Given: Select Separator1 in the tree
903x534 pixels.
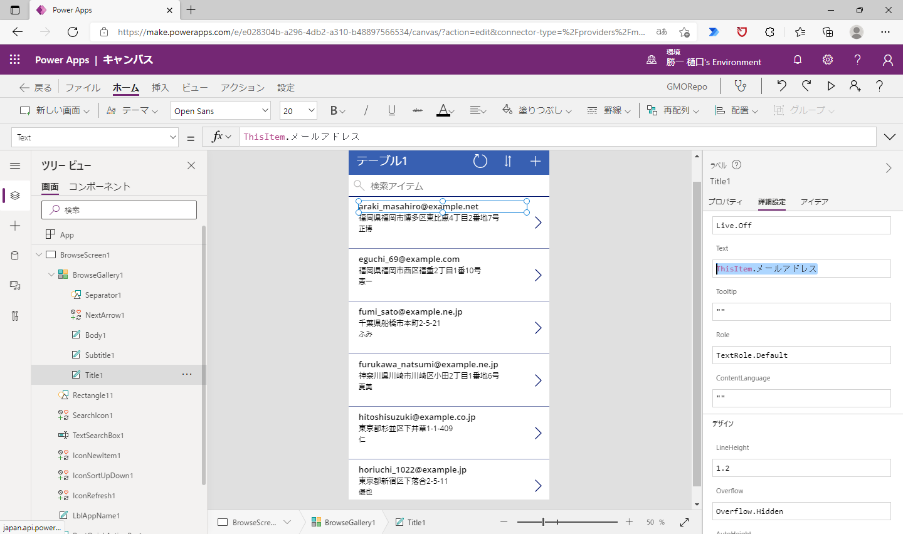Looking at the screenshot, I should 103,295.
